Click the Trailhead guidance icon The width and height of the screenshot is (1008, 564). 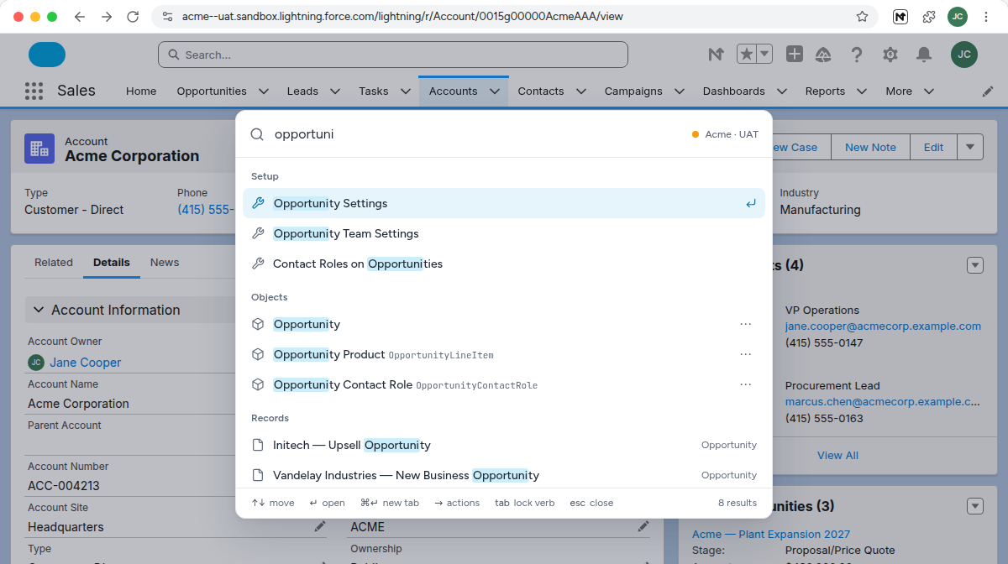coord(823,55)
